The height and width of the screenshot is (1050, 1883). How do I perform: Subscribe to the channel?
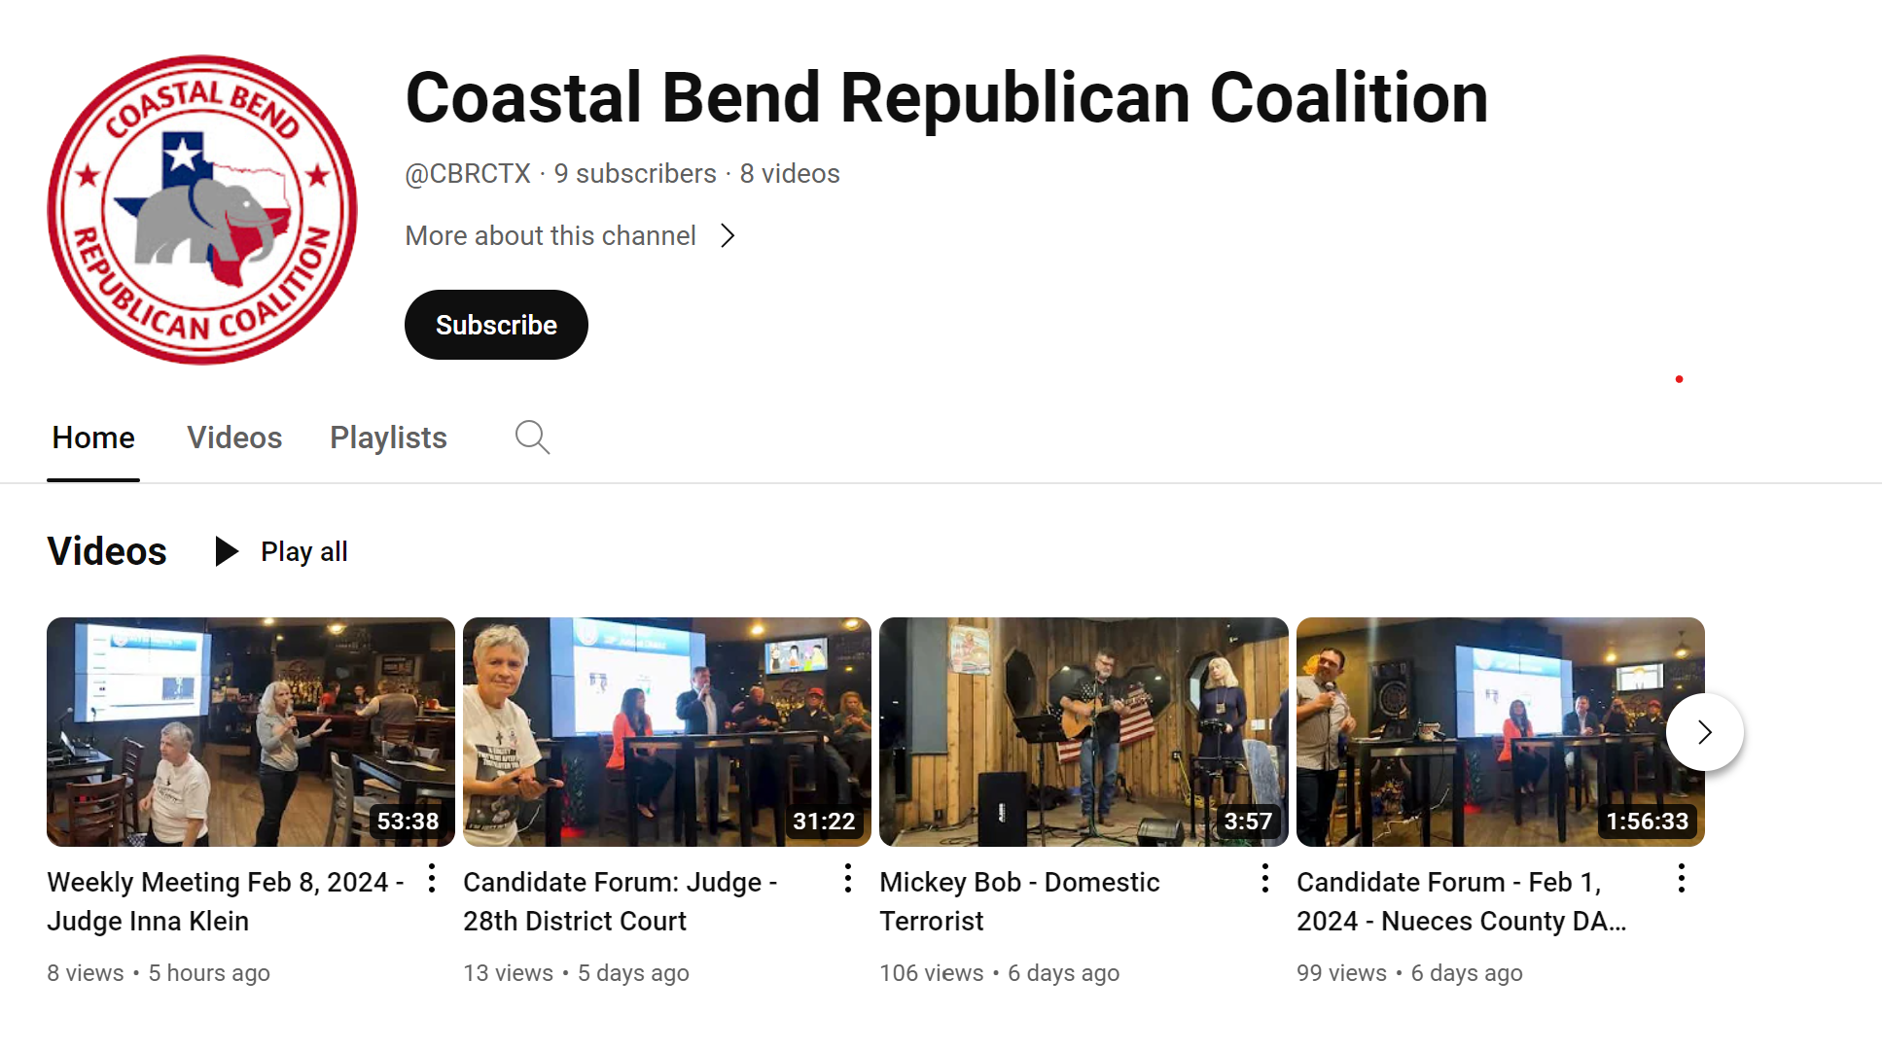point(496,325)
